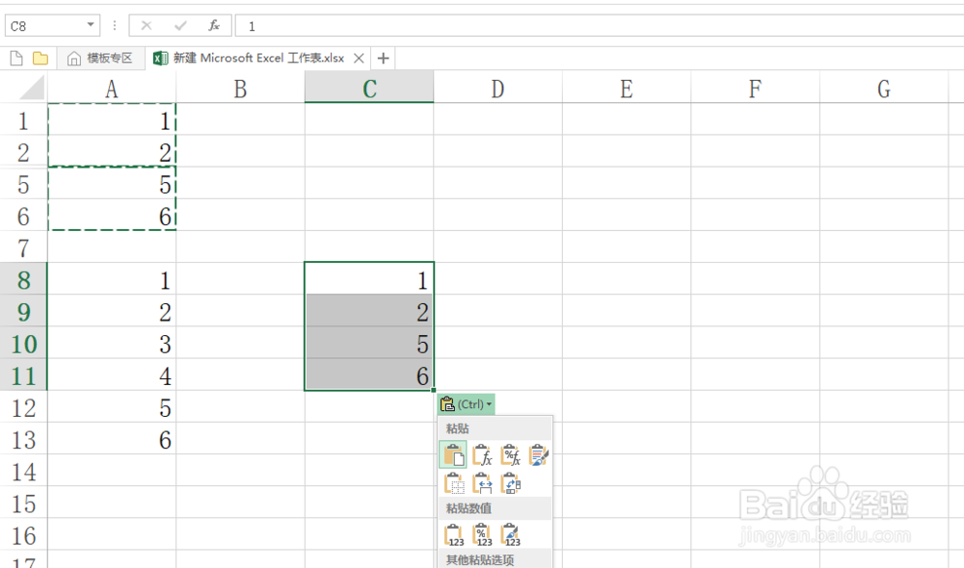Select row 14 header
This screenshot has height=568, width=964.
pyautogui.click(x=23, y=471)
